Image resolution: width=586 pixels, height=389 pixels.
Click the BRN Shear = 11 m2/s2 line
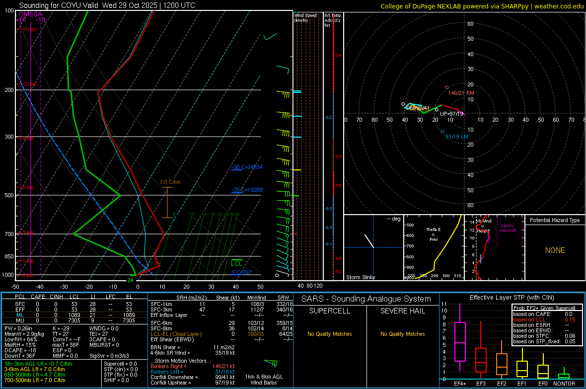coord(193,347)
